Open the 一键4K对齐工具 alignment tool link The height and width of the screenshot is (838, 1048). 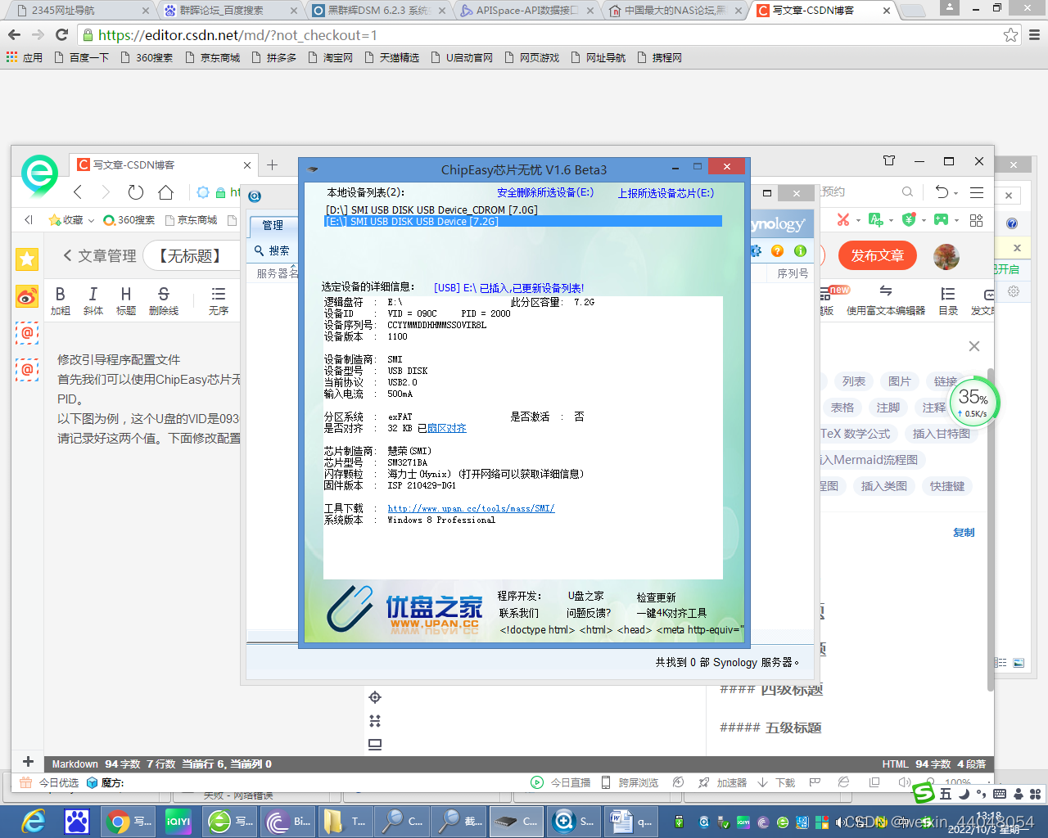click(x=671, y=613)
